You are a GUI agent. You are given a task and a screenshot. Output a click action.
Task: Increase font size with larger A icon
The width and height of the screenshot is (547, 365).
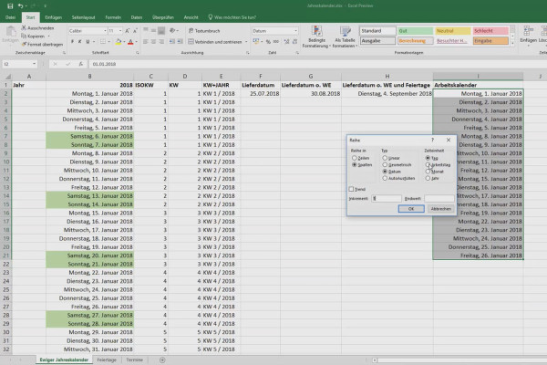coord(128,31)
